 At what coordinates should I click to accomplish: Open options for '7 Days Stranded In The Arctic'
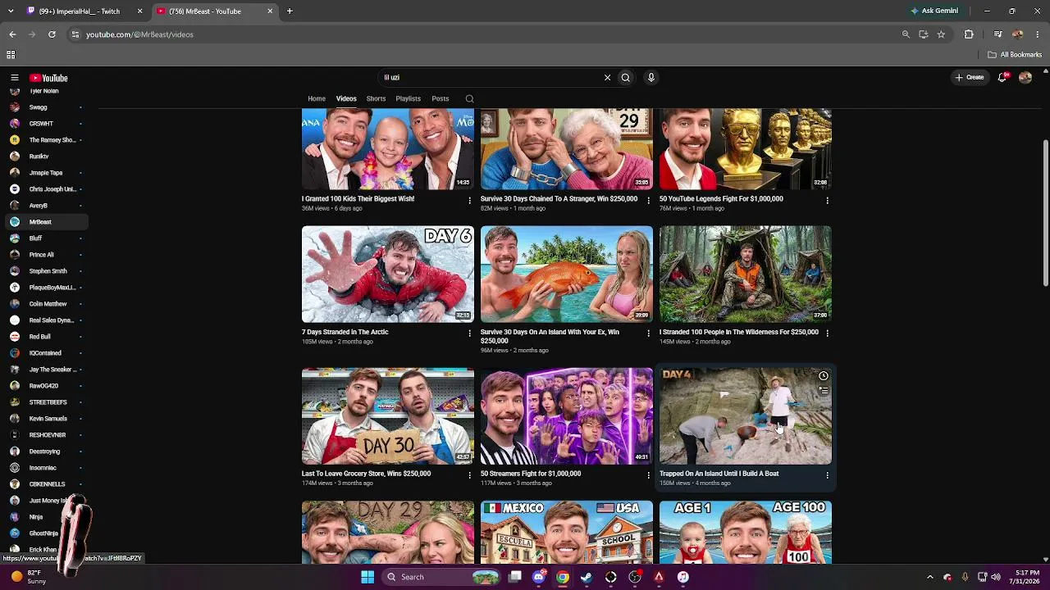(x=470, y=334)
